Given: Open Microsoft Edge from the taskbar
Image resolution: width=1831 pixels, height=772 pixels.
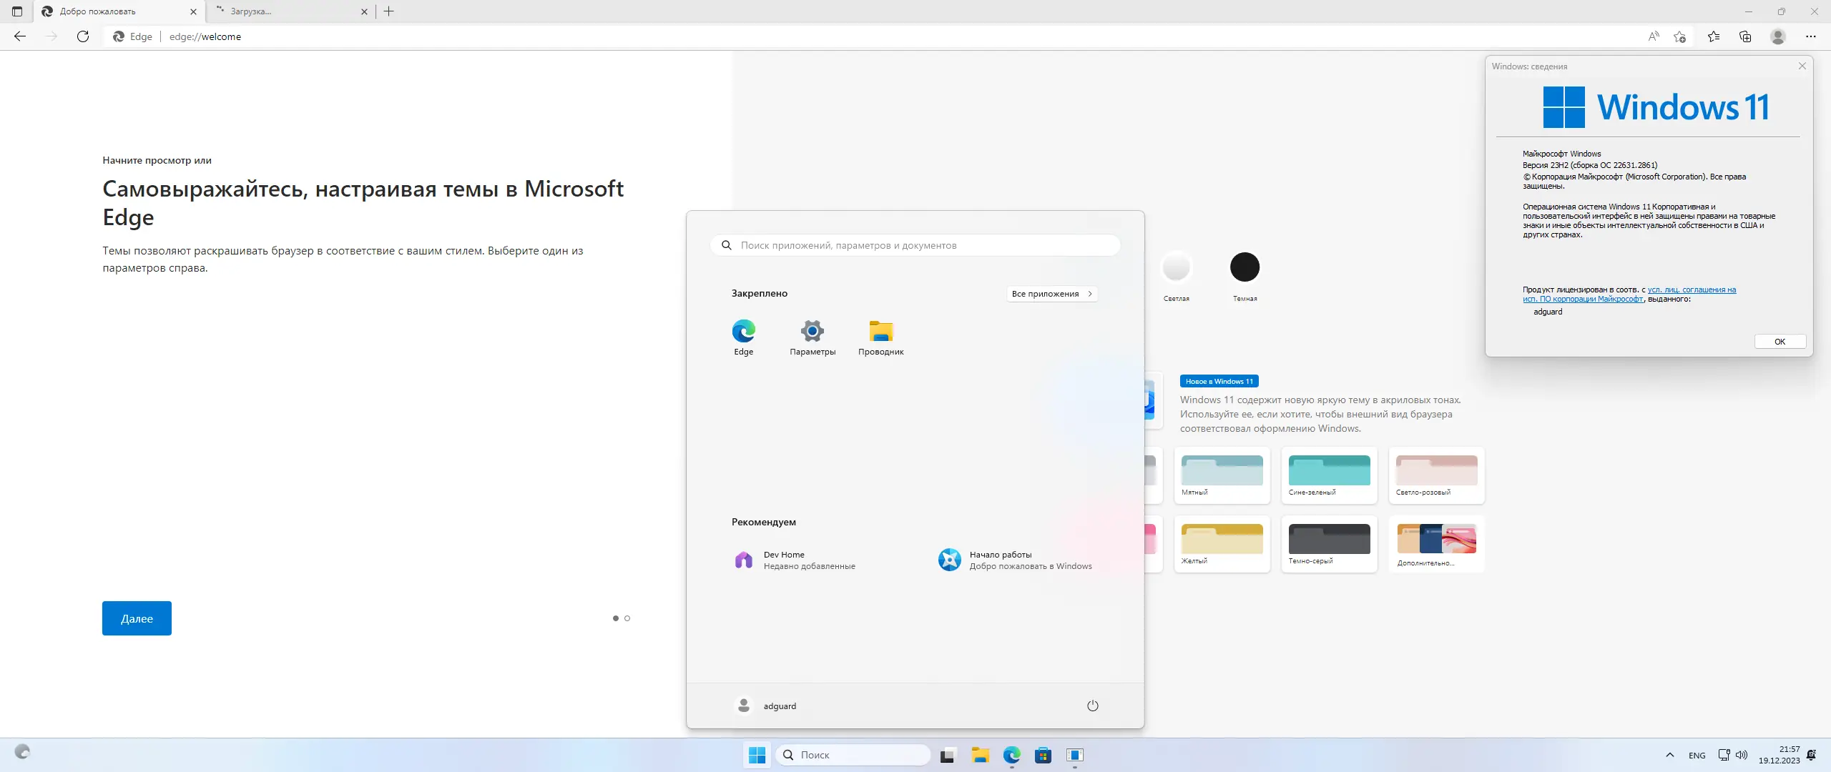Looking at the screenshot, I should (x=1011, y=755).
